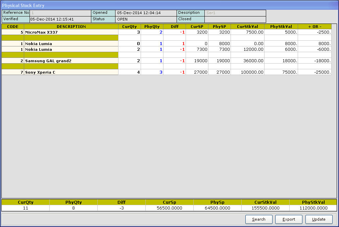Click PhyStkVal 75000. in Sony Xperia row
339x227 pixels.
[x=281, y=72]
